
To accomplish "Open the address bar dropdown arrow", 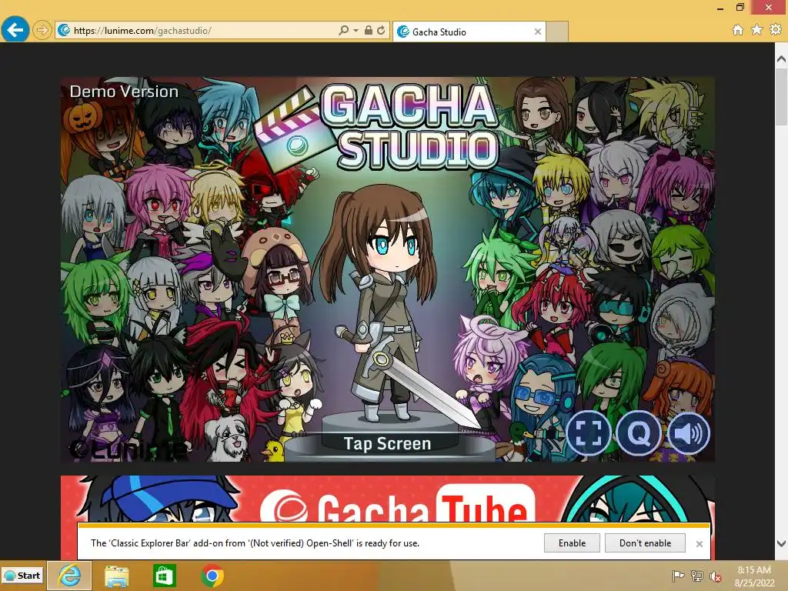I will (x=356, y=31).
